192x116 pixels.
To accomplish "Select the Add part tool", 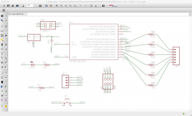I will coord(6,45).
